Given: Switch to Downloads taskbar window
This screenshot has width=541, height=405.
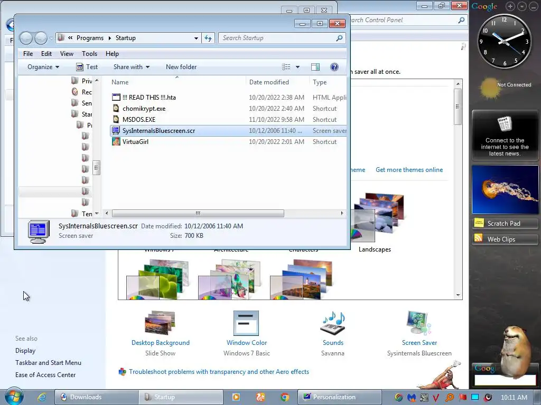Looking at the screenshot, I should [97, 397].
